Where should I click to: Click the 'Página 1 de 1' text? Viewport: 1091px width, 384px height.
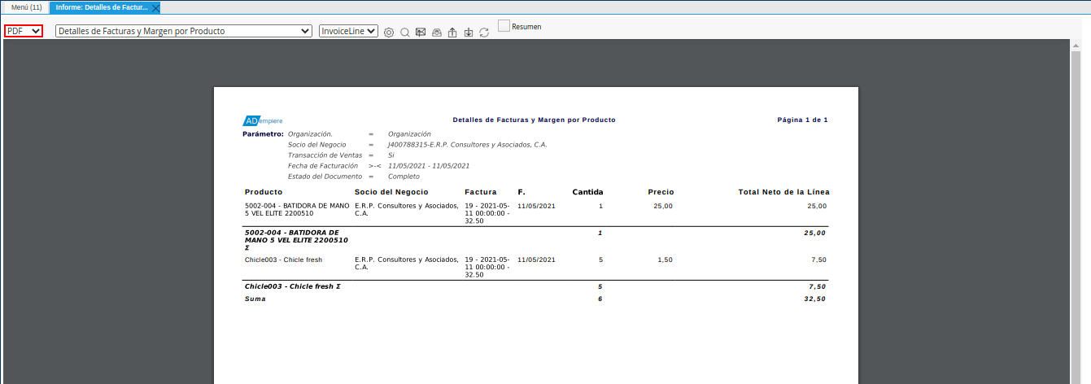[x=802, y=120]
